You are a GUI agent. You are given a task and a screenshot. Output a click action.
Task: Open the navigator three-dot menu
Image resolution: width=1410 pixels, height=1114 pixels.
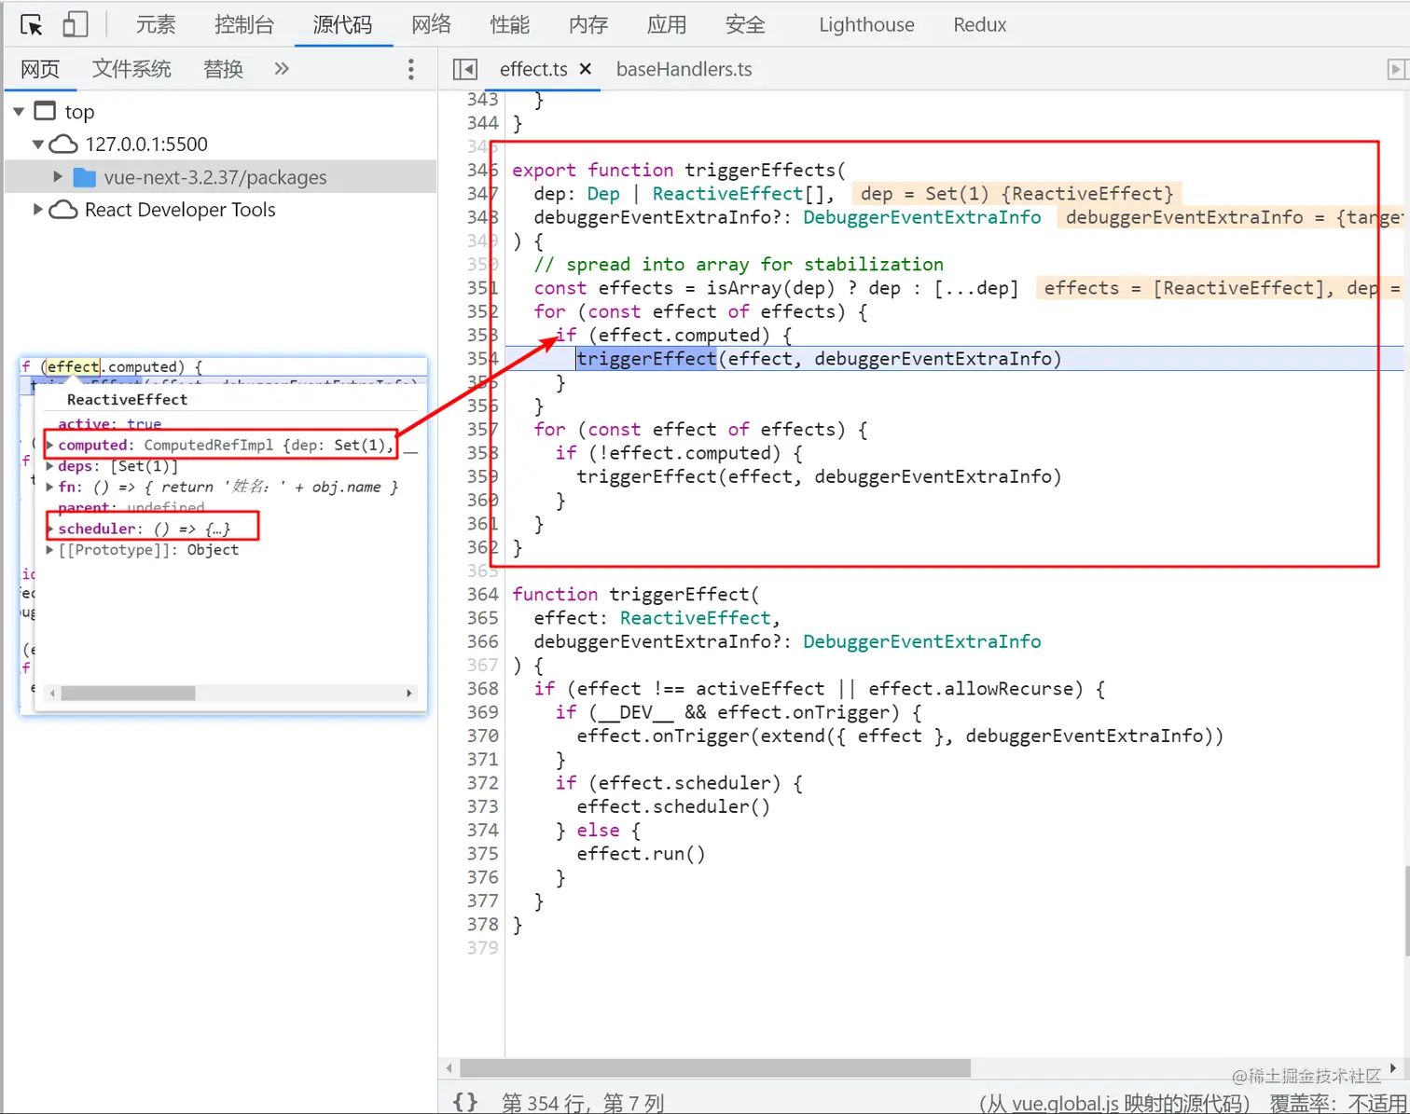[x=410, y=69]
